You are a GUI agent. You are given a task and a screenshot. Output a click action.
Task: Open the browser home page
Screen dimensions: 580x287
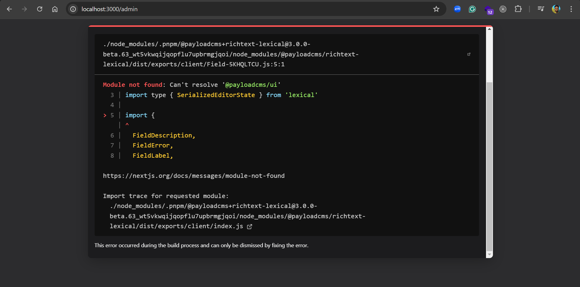[55, 9]
